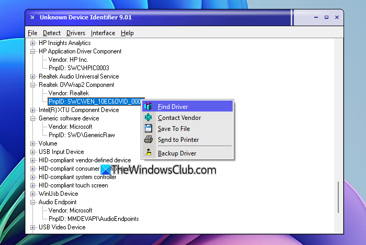This screenshot has width=366, height=245.
Task: Expand HID-compliant system controller node
Action: [32, 177]
